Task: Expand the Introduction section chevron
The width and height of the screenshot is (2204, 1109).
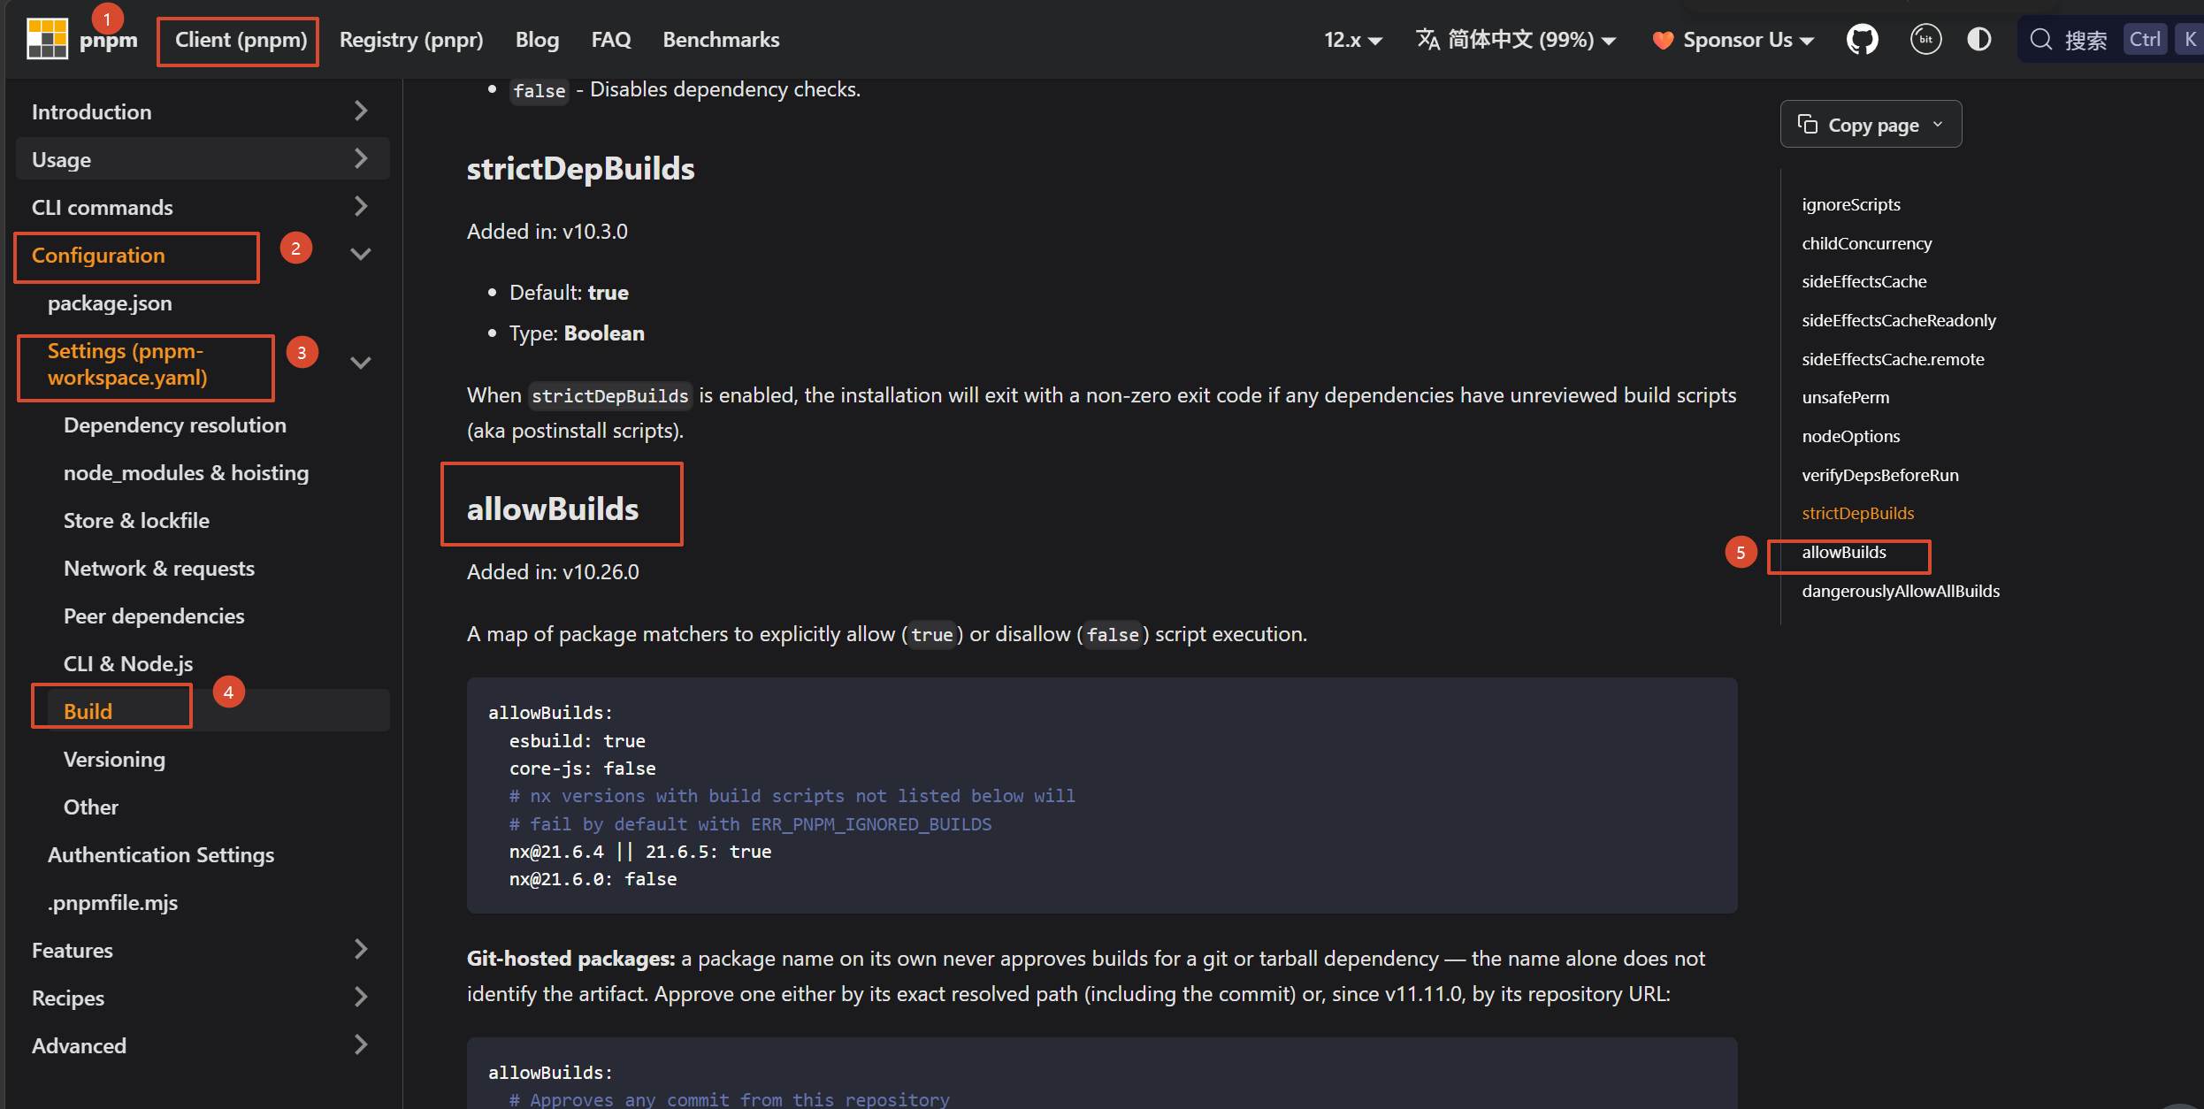Action: (x=360, y=111)
